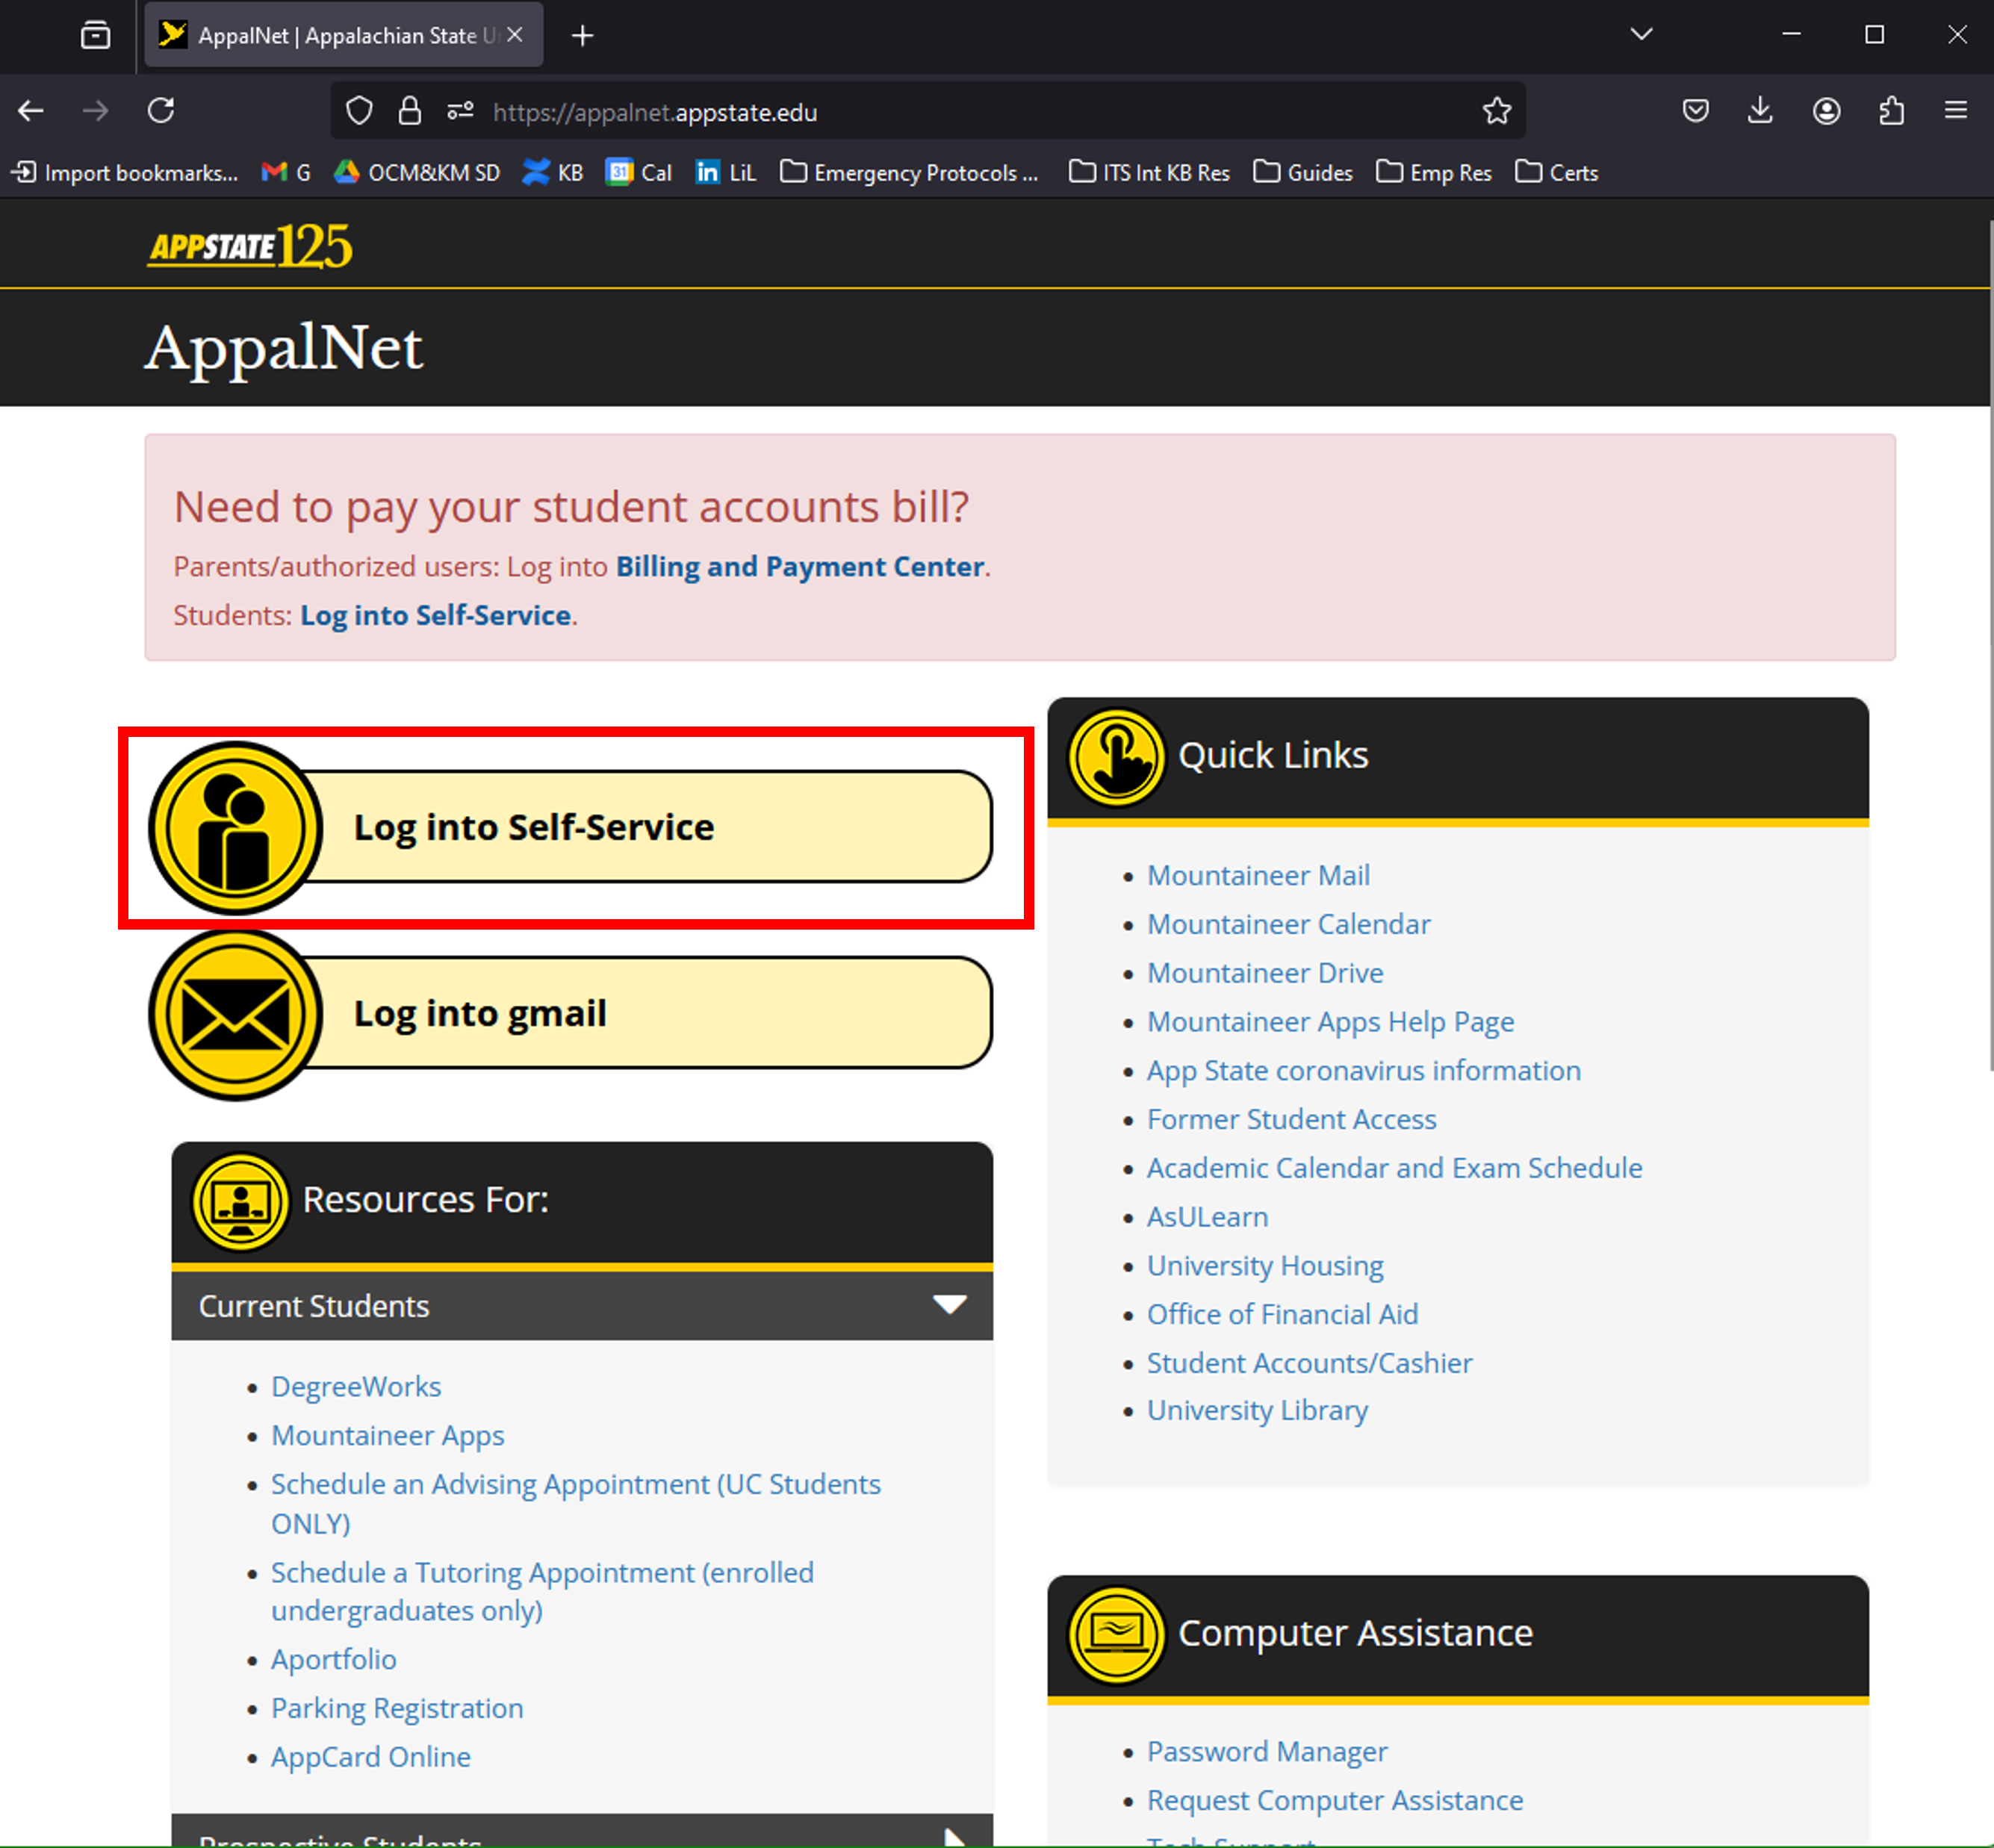Click the forward navigation arrow
1994x1848 pixels.
[96, 111]
